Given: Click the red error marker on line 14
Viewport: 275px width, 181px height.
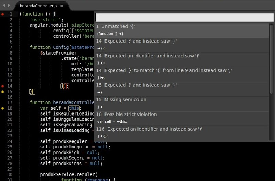Looking at the screenshot, I should tap(3, 86).
